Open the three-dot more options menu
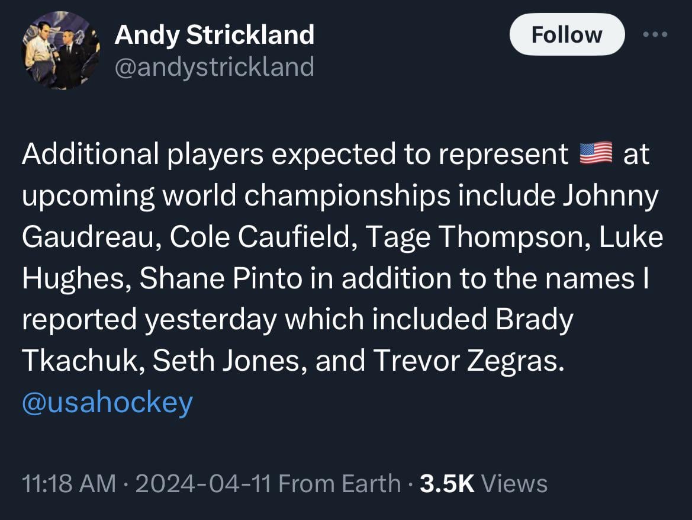692x520 pixels. [x=655, y=34]
